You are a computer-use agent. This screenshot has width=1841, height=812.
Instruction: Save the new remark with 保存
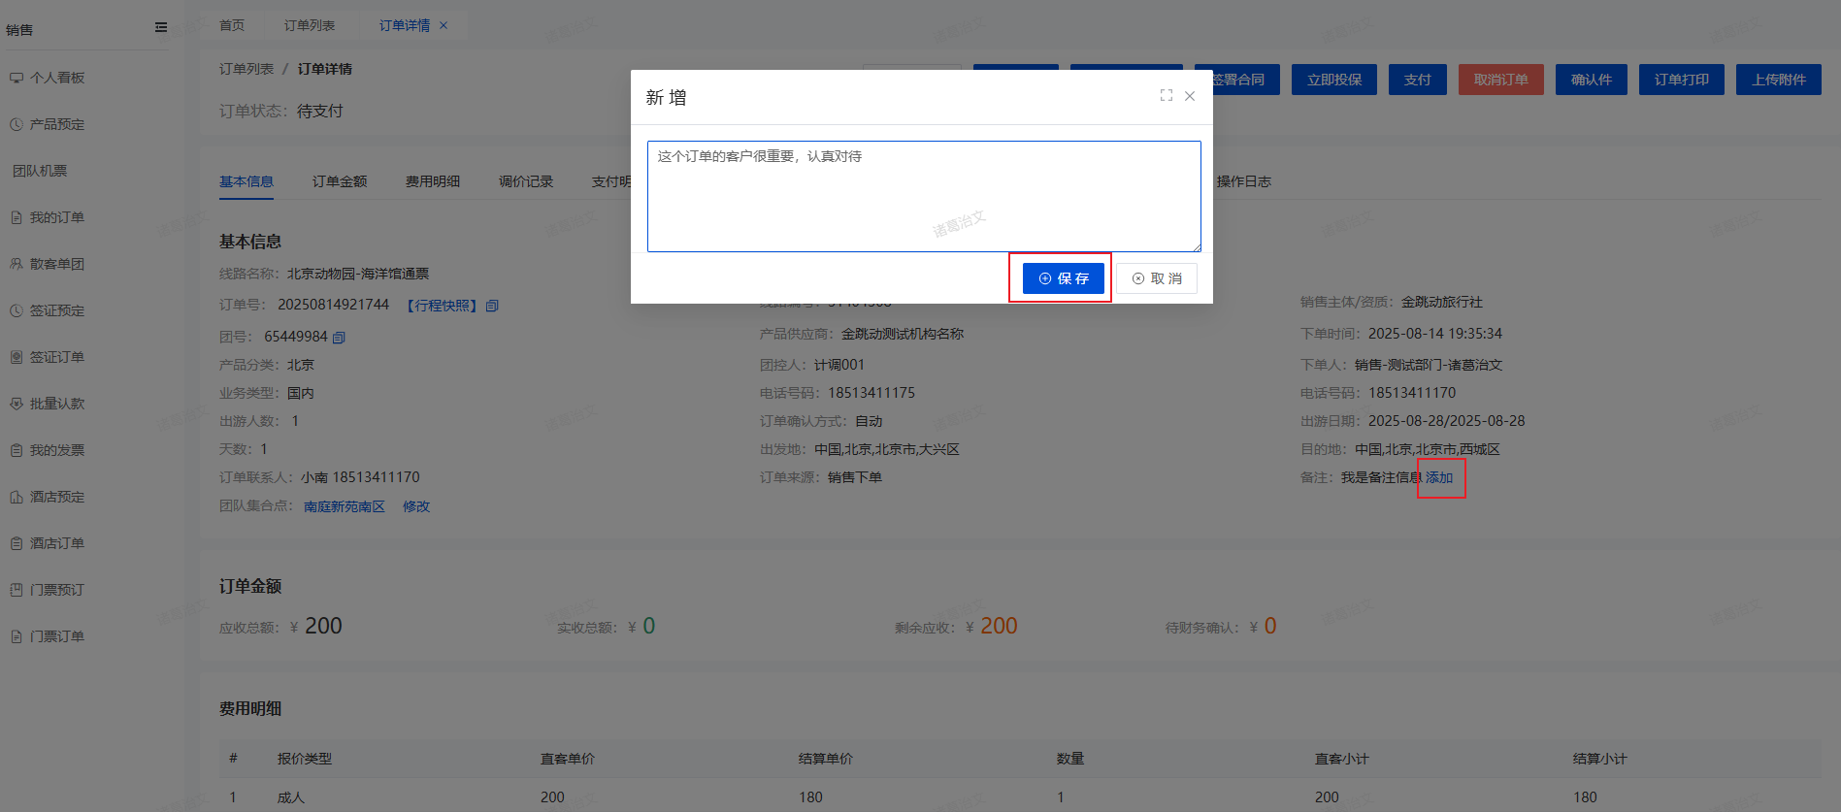1063,278
